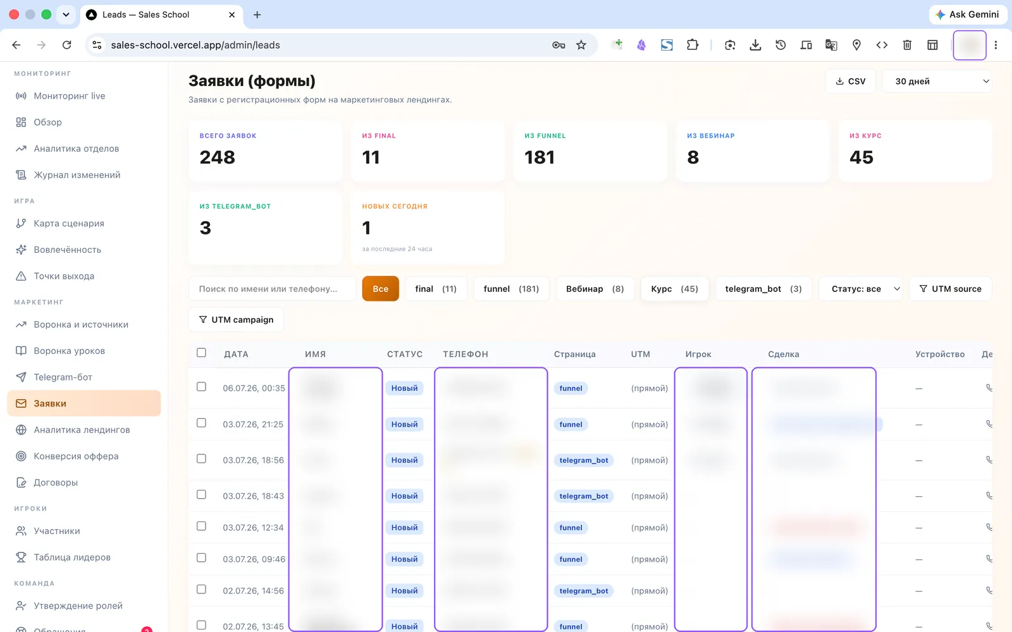1012x632 pixels.
Task: Open Telegram-бот section
Action: [x=63, y=377]
